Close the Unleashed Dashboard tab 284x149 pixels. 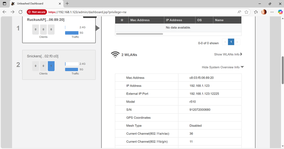60,4
